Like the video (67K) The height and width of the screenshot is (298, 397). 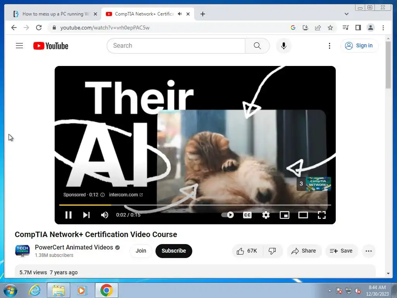(x=247, y=251)
